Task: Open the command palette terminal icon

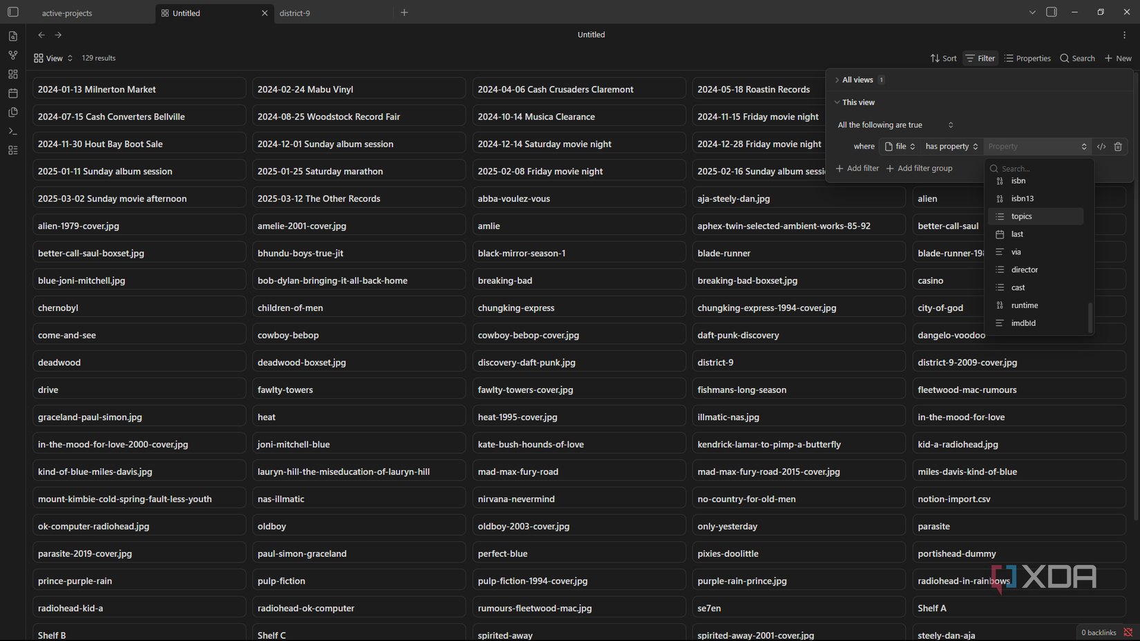Action: (x=13, y=131)
